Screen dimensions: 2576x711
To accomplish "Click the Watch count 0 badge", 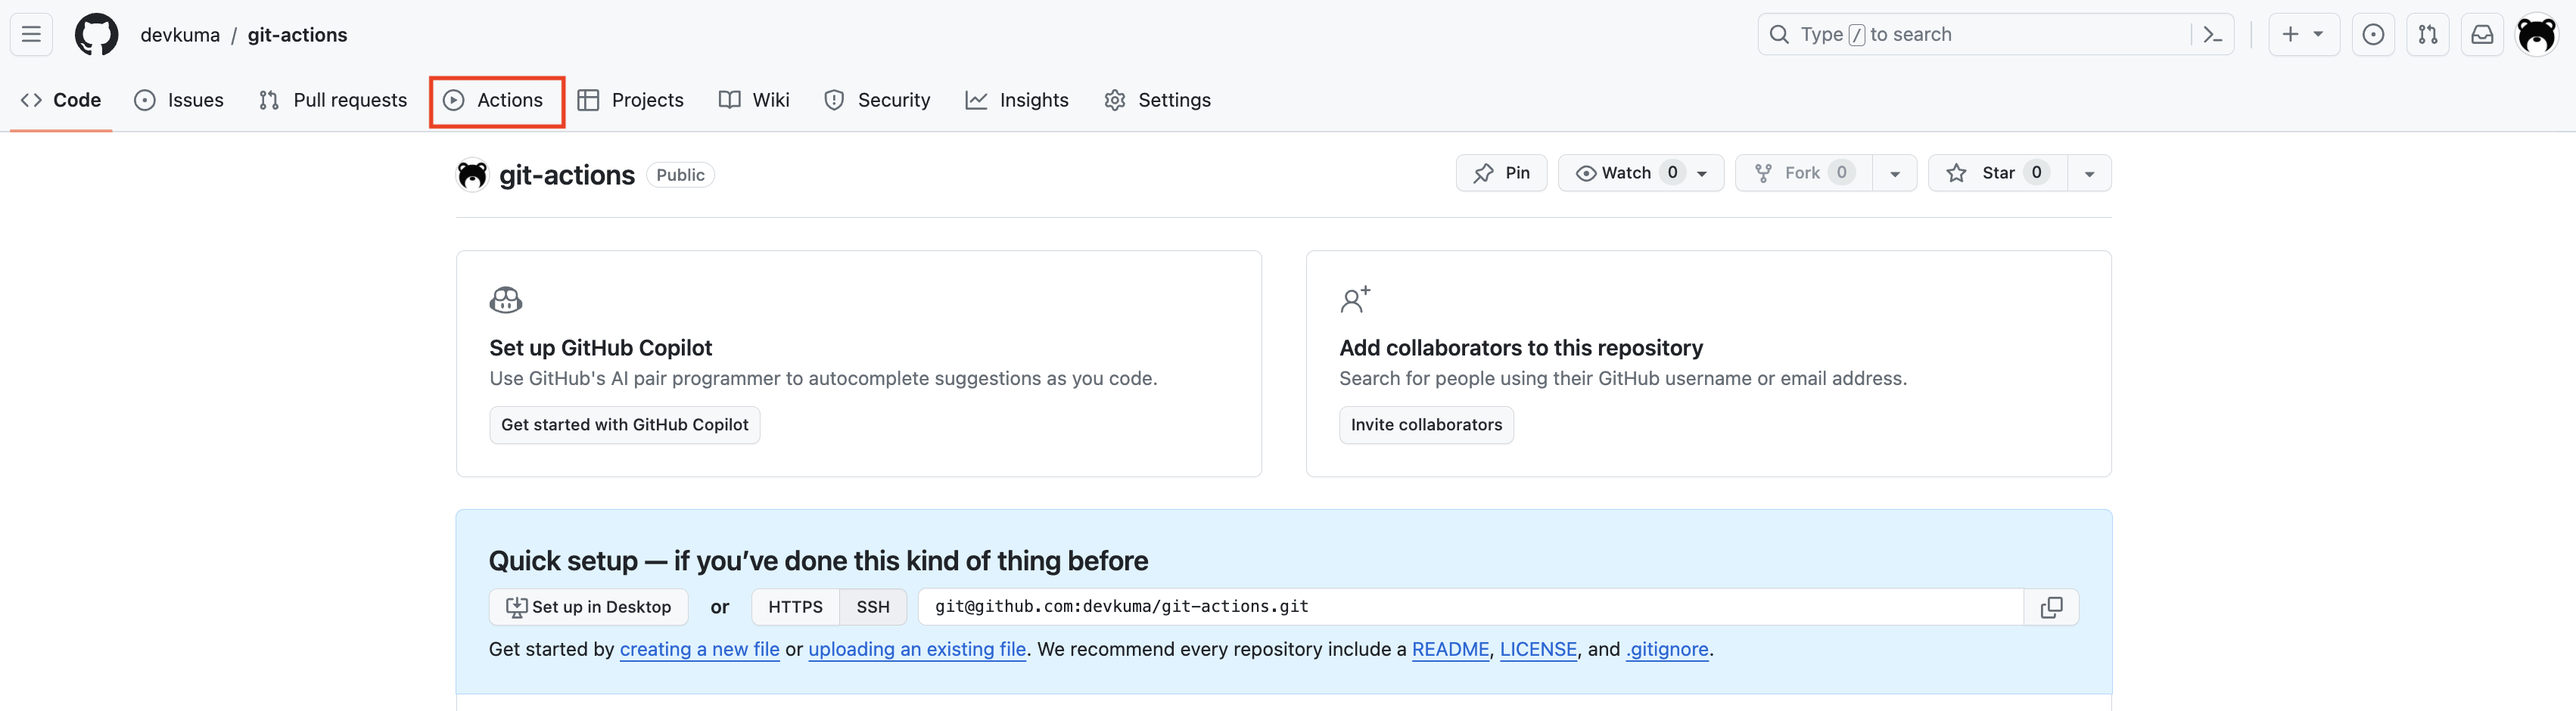I will pos(1672,173).
